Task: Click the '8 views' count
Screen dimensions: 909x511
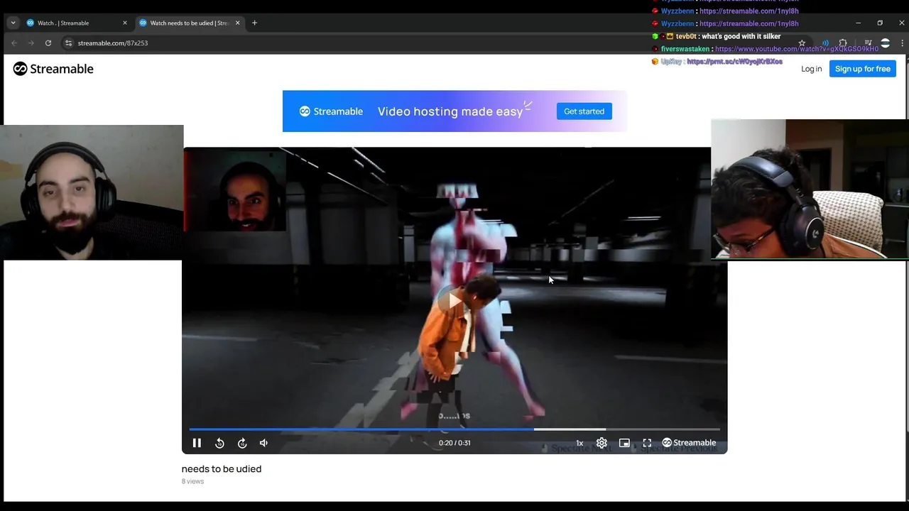Action: tap(192, 481)
